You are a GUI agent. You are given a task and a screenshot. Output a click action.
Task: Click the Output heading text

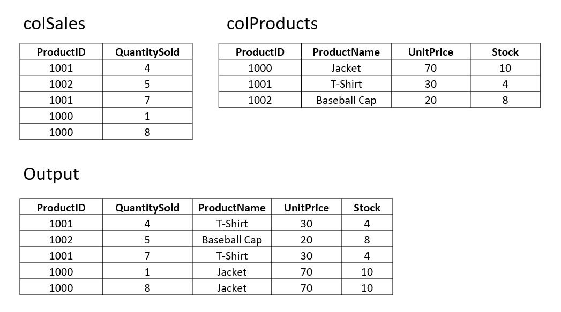[51, 174]
